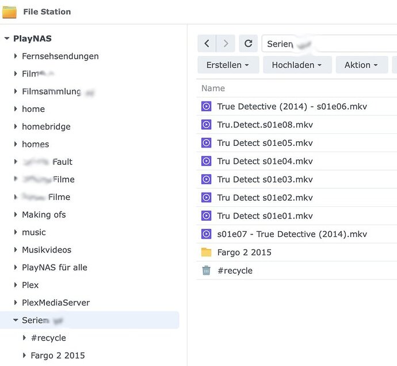Click the #recycle trash bin icon

click(x=207, y=270)
